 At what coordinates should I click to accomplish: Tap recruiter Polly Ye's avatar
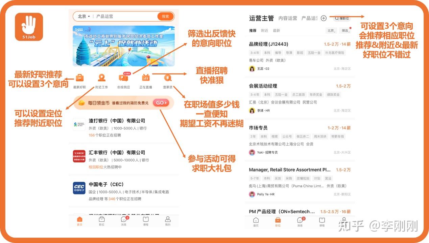click(252, 194)
